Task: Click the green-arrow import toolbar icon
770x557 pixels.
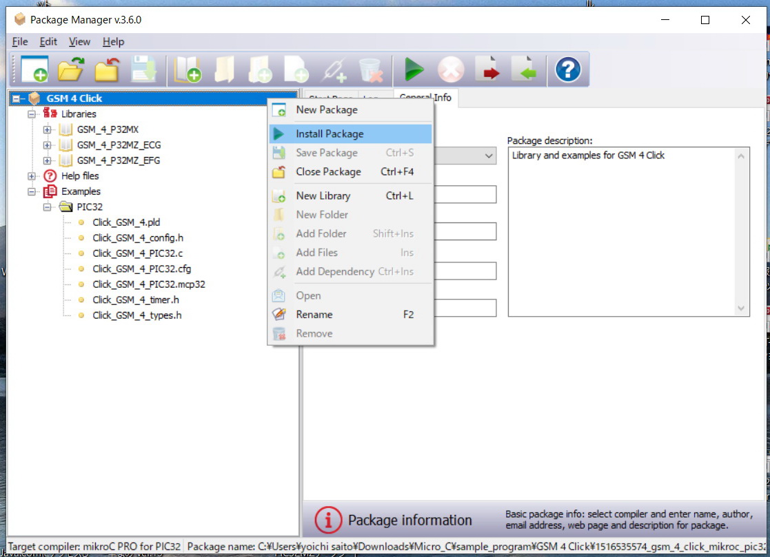Action: pyautogui.click(x=524, y=70)
